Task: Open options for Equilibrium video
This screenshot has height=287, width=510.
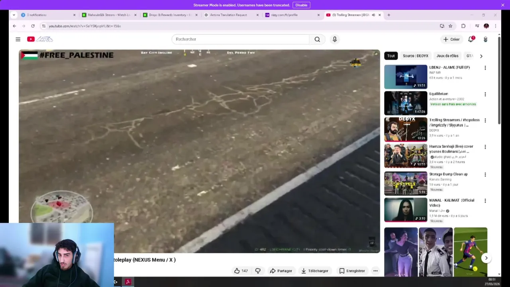Action: [x=485, y=94]
